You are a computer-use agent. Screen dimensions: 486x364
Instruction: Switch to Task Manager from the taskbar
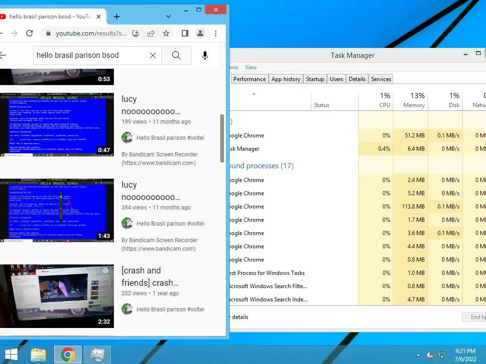click(97, 355)
